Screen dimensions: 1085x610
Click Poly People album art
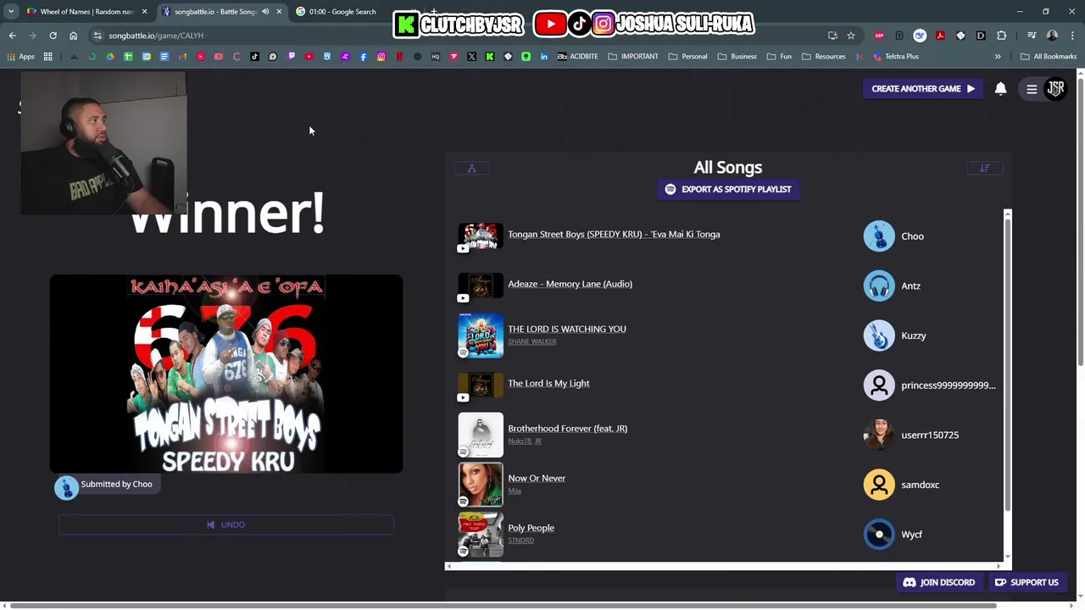481,534
